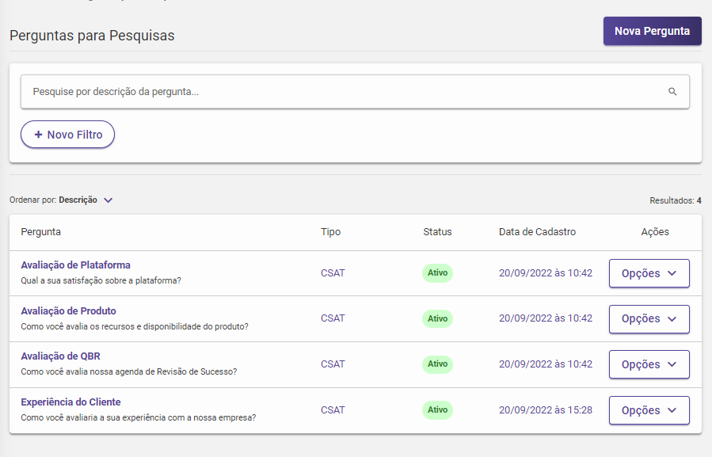The width and height of the screenshot is (712, 457).
Task: Open the Avaliação de Produto question
Action: (68, 311)
